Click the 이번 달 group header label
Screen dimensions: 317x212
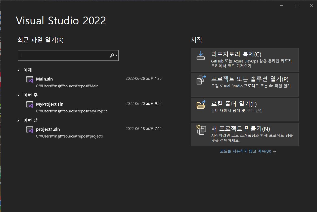(x=30, y=120)
